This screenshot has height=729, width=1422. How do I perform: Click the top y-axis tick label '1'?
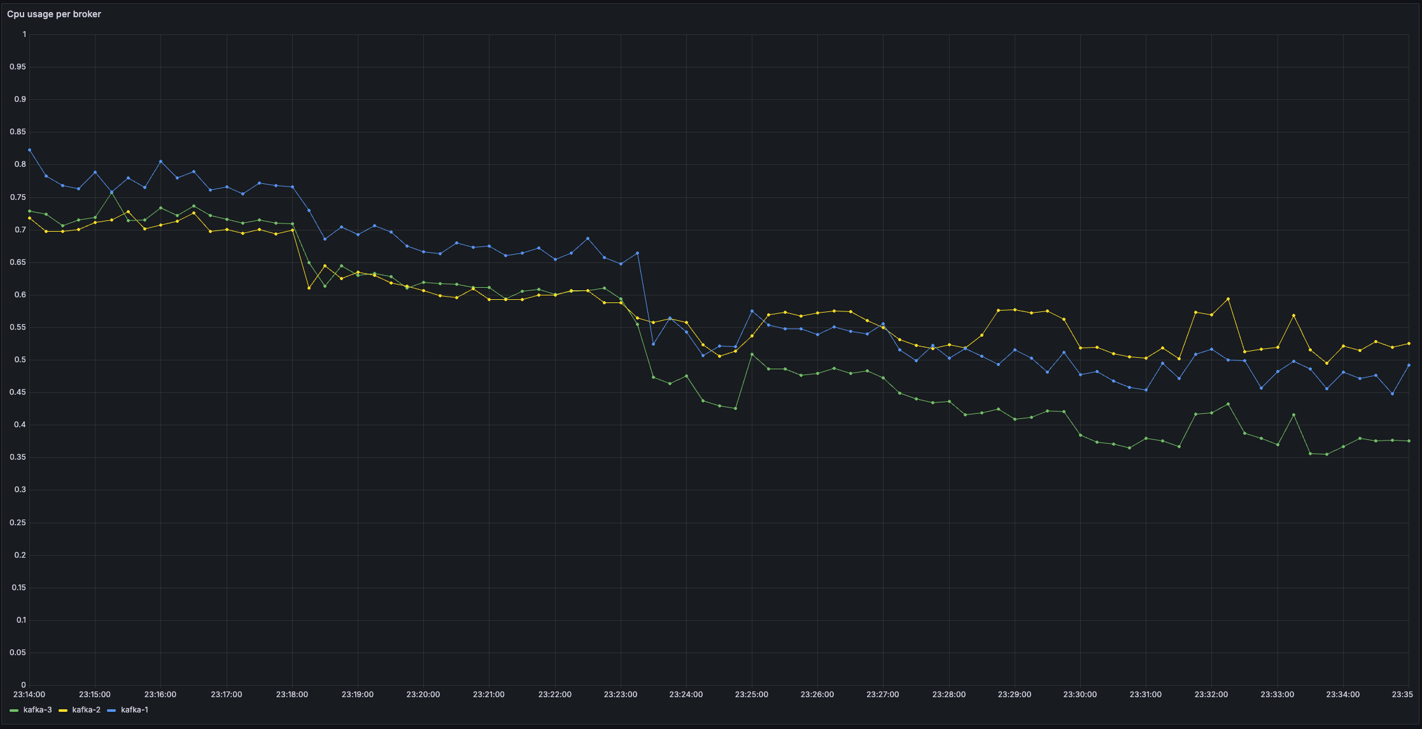point(24,34)
